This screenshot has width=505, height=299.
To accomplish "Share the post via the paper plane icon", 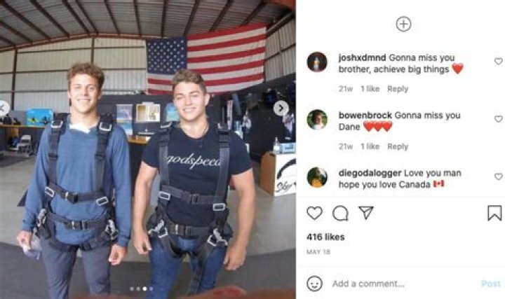I will coord(366,212).
